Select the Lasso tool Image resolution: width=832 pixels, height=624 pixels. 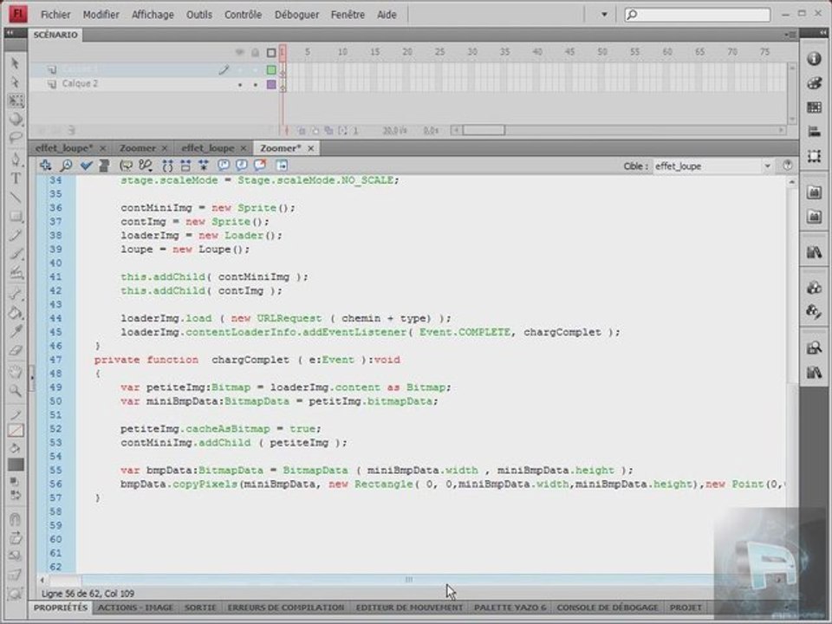click(16, 138)
